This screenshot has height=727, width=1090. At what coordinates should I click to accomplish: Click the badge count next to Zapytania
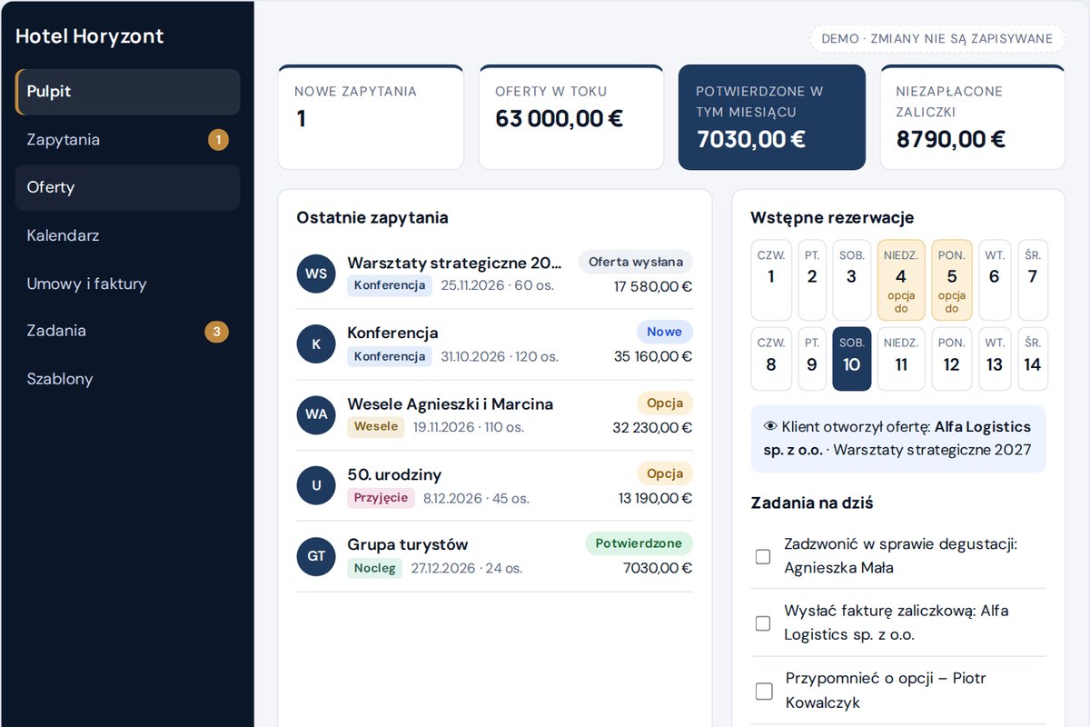pyautogui.click(x=217, y=140)
